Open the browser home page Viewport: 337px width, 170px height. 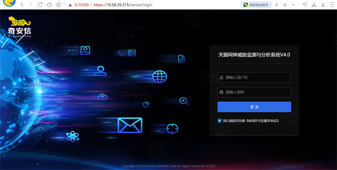[49, 5]
